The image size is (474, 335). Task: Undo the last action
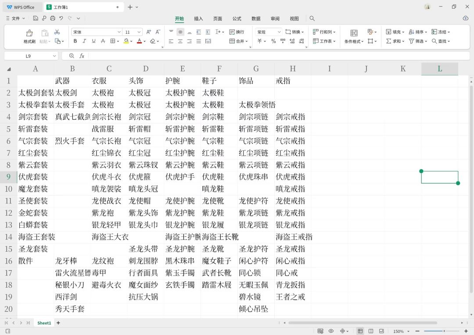pos(61,18)
